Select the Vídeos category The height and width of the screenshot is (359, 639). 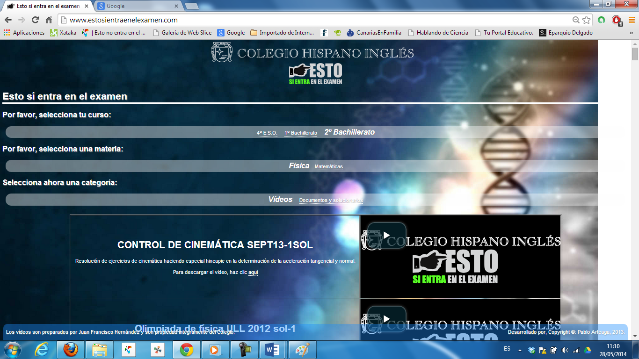coord(280,200)
